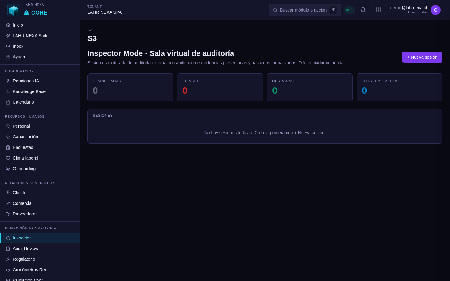Click the green status indicator badge
Viewport: 450px width, 281px height.
click(349, 10)
